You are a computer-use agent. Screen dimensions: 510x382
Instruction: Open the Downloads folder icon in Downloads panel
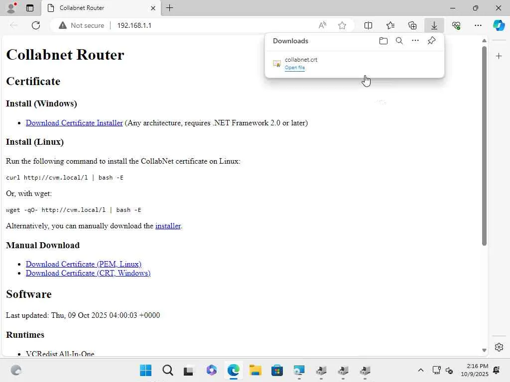(383, 41)
